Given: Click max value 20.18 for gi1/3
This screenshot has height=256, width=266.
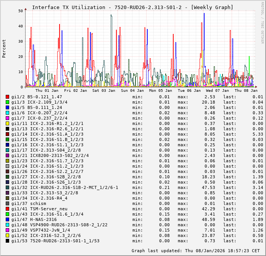Looking at the screenshot, I should coord(208,102).
